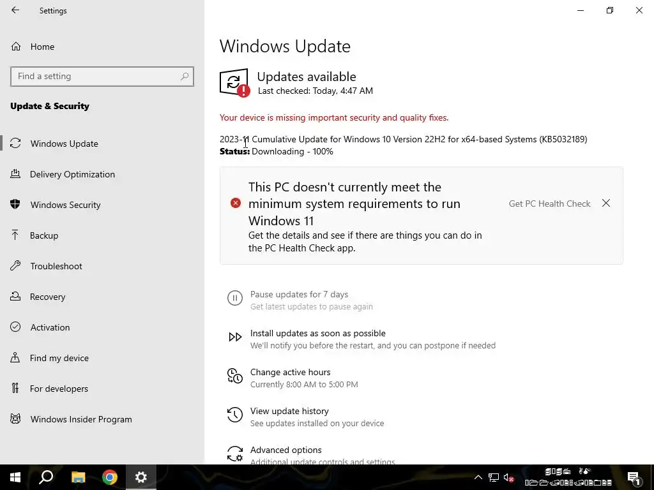Launch Google Chrome from taskbar

pyautogui.click(x=110, y=477)
